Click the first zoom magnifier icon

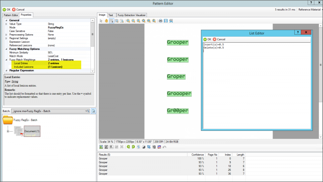click(128, 21)
